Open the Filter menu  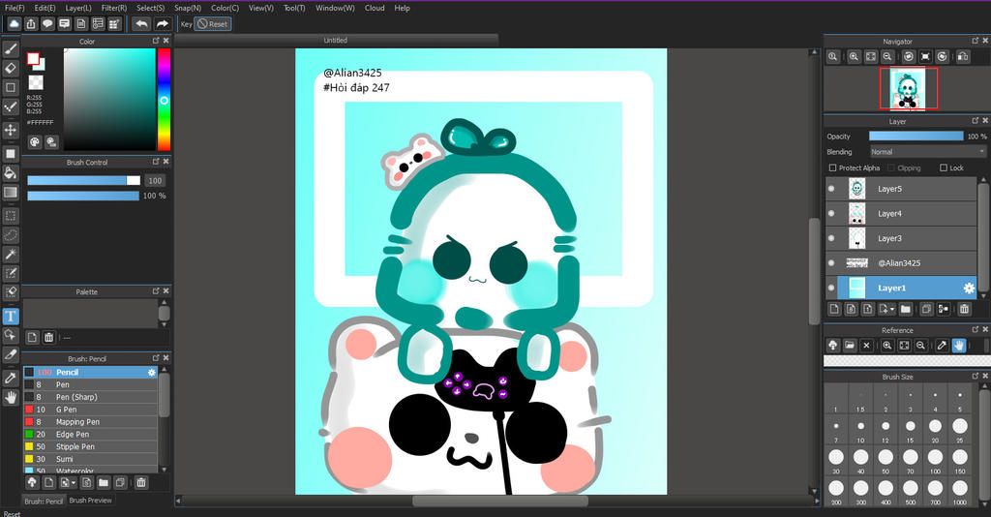tap(113, 8)
